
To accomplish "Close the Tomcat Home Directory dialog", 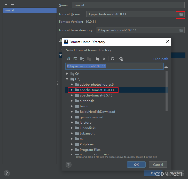I will [x=167, y=42].
